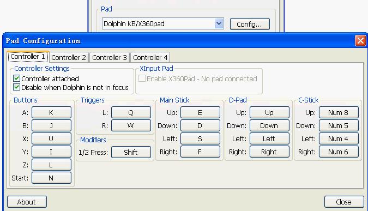Image resolution: width=368 pixels, height=211 pixels.
Task: Remap C-Stick Down Num 5 button
Action: [339, 125]
